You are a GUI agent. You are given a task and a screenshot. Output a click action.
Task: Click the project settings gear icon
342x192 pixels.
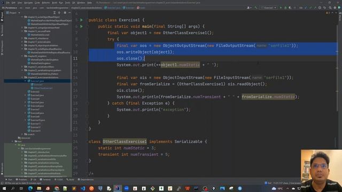point(65,13)
